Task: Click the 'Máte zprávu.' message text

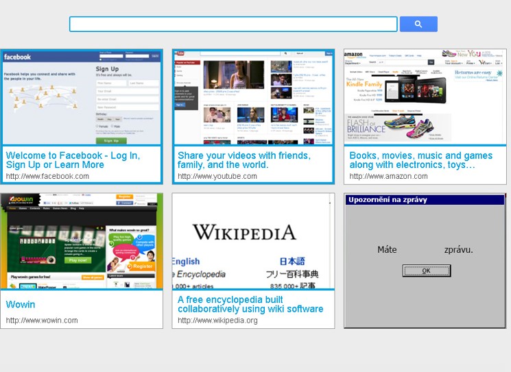Action: tap(425, 249)
